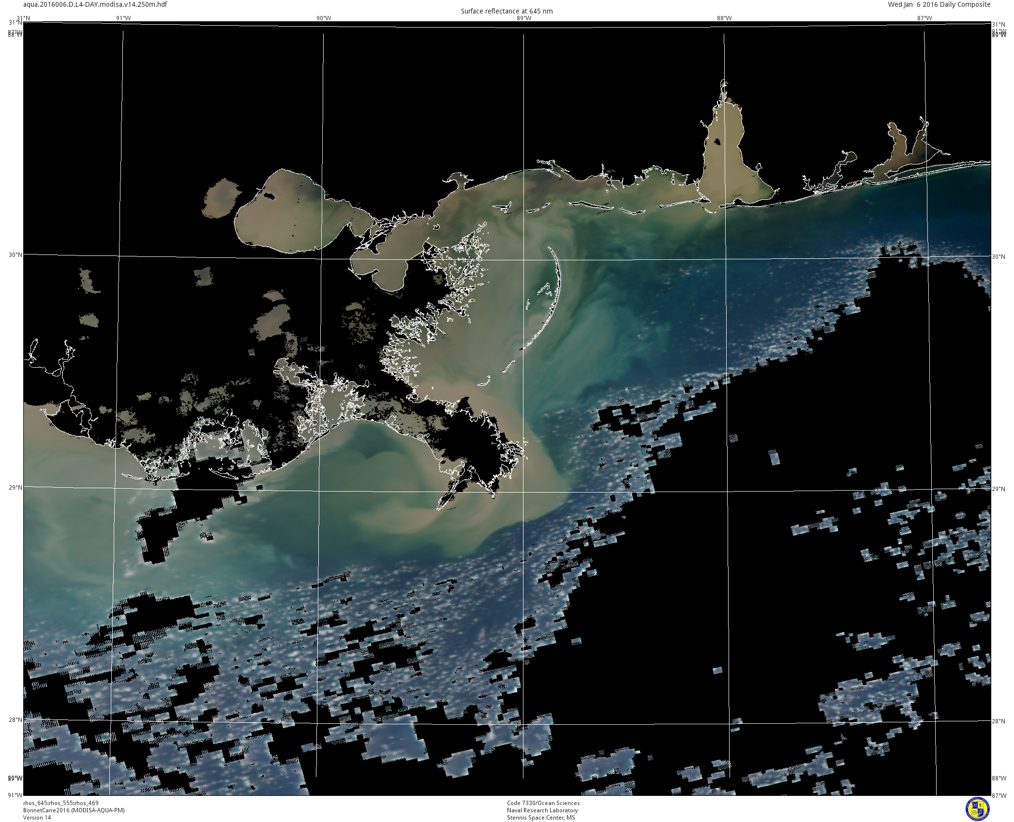Click the 87°W label along top edge
Viewport: 1014px width, 822px height.
pyautogui.click(x=925, y=18)
